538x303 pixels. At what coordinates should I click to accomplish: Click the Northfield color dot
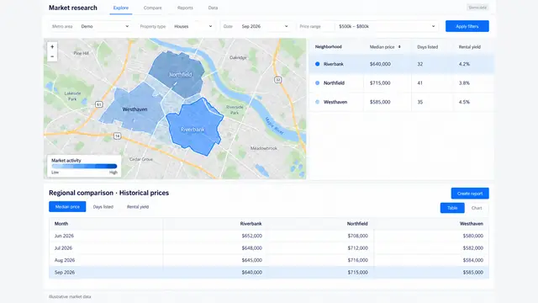click(x=318, y=82)
